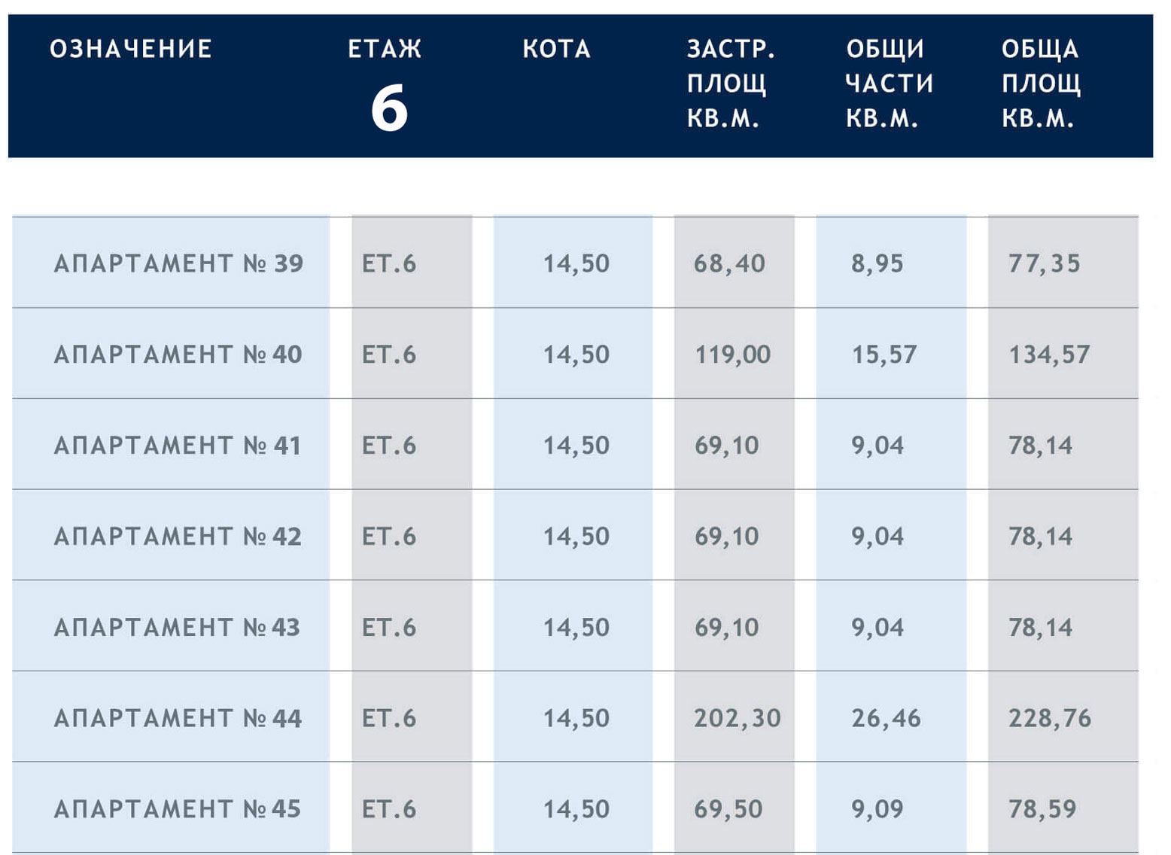Click the common parts value 8,95

pos(877,263)
